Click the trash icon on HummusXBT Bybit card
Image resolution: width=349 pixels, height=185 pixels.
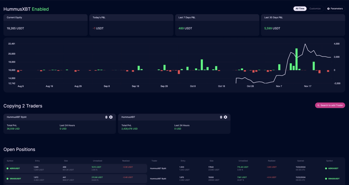pyautogui.click(x=106, y=117)
